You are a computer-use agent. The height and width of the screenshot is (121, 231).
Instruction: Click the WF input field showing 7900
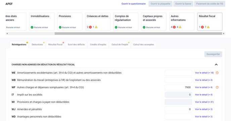coord(178,87)
